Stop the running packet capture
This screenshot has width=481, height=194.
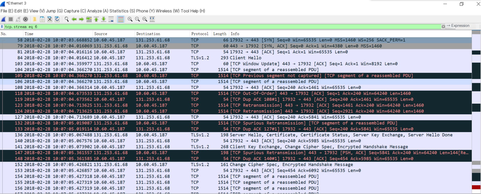tap(11, 19)
